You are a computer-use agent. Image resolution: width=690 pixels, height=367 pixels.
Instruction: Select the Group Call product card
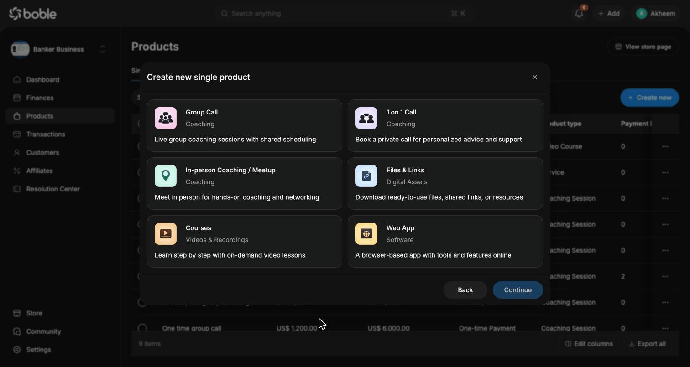[x=245, y=125]
